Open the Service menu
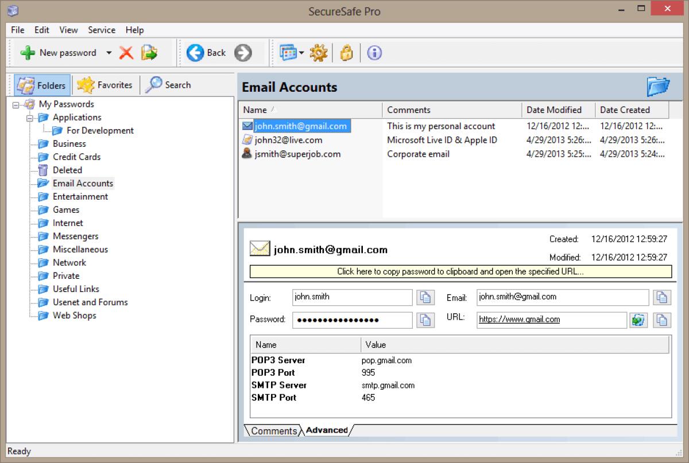 click(102, 30)
